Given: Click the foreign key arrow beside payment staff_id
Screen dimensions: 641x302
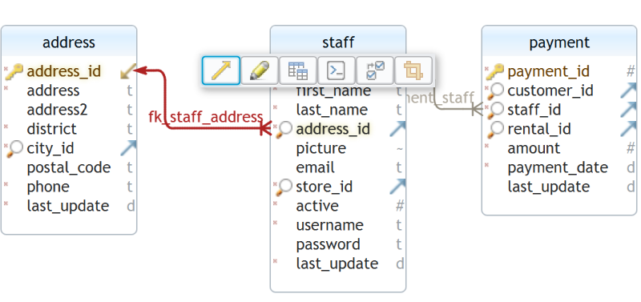Looking at the screenshot, I should point(628,110).
